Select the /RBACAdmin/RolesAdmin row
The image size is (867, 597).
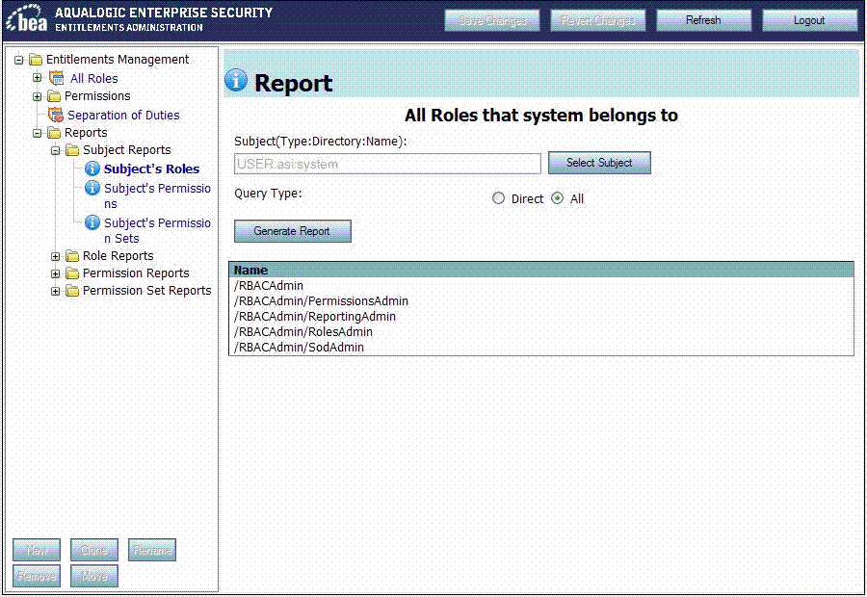(541, 332)
